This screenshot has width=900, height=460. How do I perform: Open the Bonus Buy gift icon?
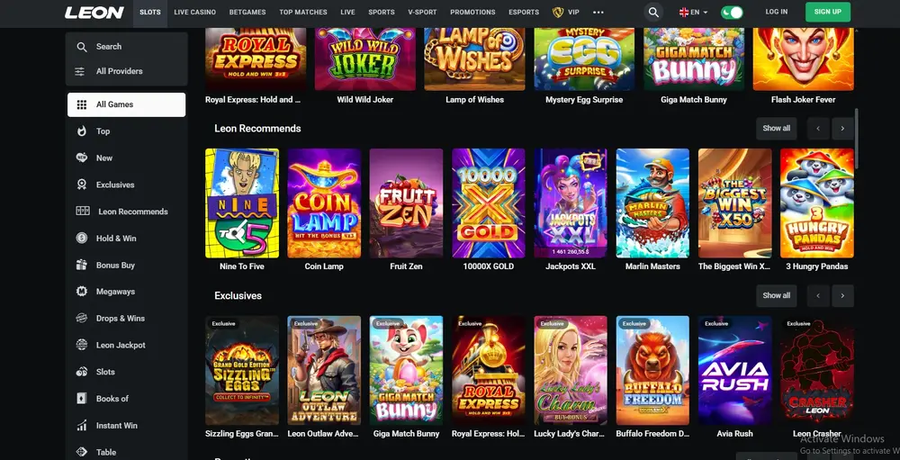coord(82,265)
